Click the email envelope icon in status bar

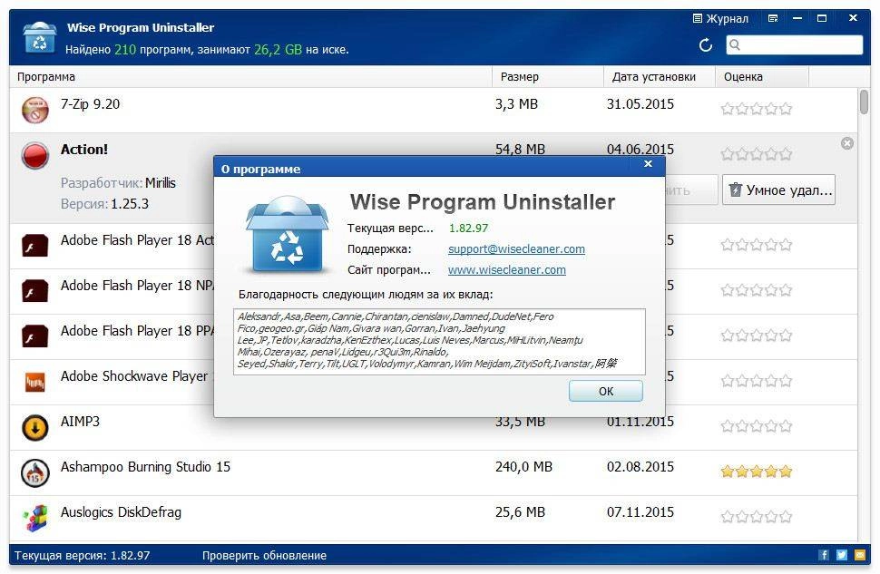tap(860, 555)
